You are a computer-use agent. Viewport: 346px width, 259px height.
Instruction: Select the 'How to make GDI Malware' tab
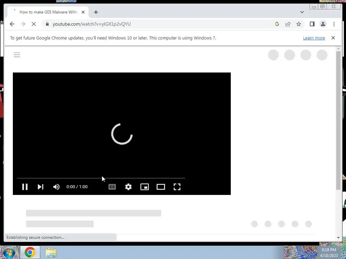pos(48,12)
